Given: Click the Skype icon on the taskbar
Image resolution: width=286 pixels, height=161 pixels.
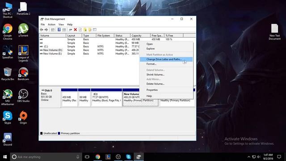Looking at the screenshot, I should pyautogui.click(x=128, y=157).
